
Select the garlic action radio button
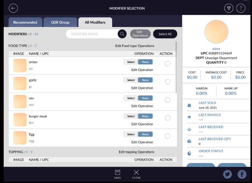tap(168, 82)
